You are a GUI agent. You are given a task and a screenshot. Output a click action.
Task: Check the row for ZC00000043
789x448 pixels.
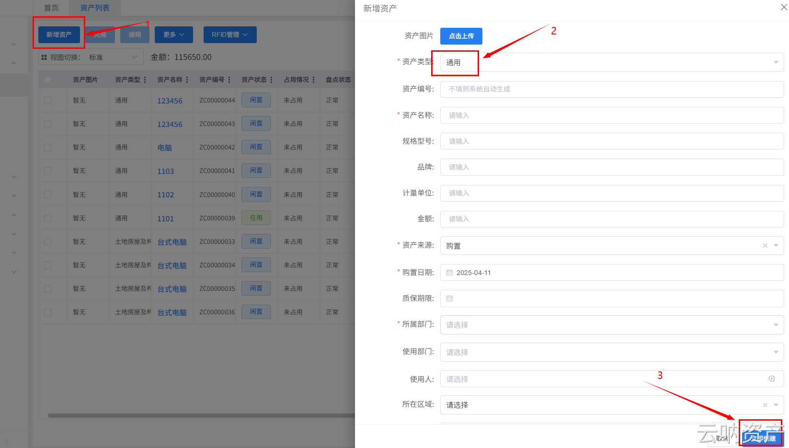(47, 124)
